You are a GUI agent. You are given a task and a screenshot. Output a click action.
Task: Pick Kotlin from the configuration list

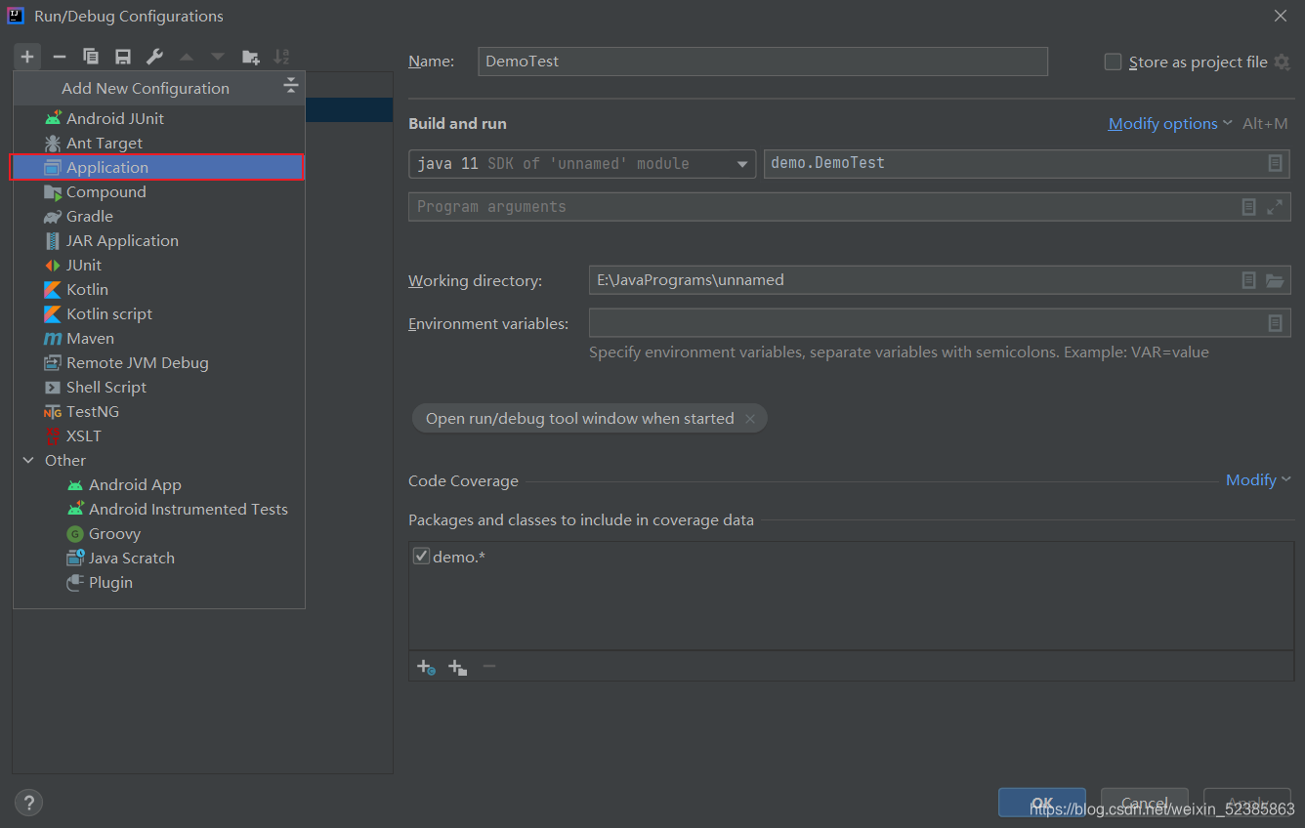pyautogui.click(x=159, y=289)
